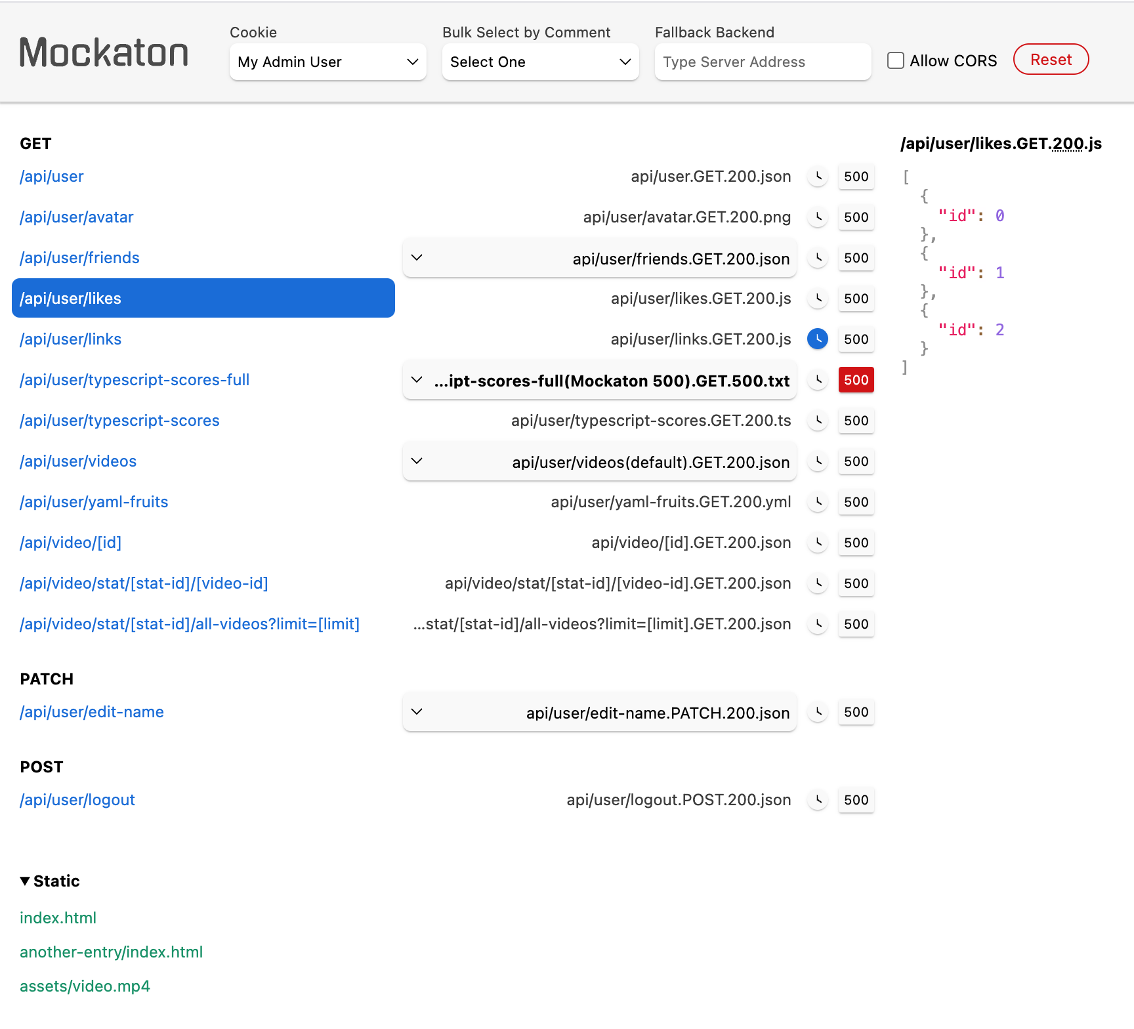Open mock selector for typescript-scores-full 500.txt
The image size is (1134, 1029).
pos(600,380)
